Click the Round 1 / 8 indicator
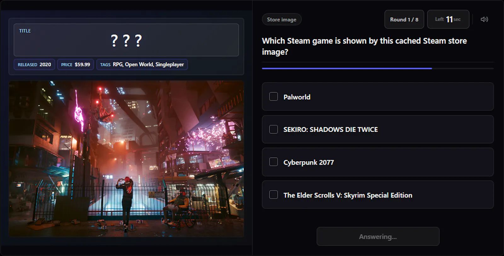Screen dimensions: 504x256 pyautogui.click(x=404, y=19)
